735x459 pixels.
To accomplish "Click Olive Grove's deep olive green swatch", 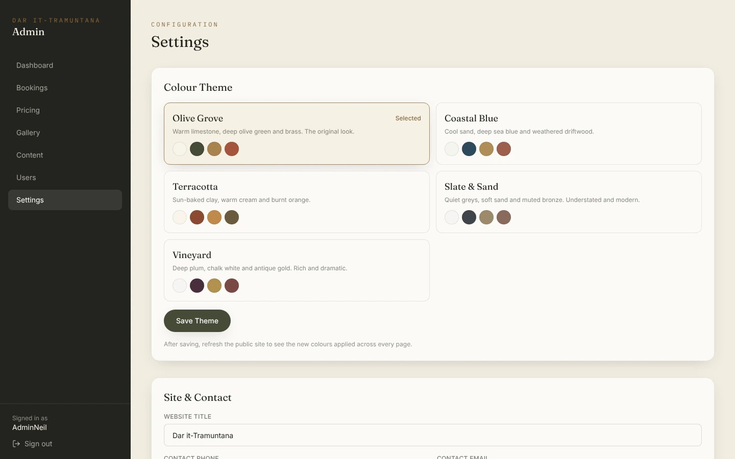I will pos(197,149).
